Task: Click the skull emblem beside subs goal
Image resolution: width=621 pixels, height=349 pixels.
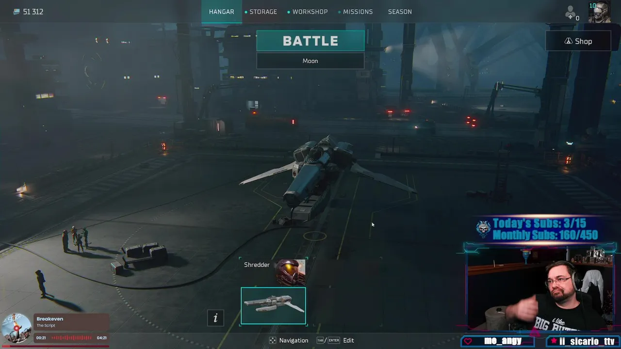Action: pyautogui.click(x=483, y=229)
